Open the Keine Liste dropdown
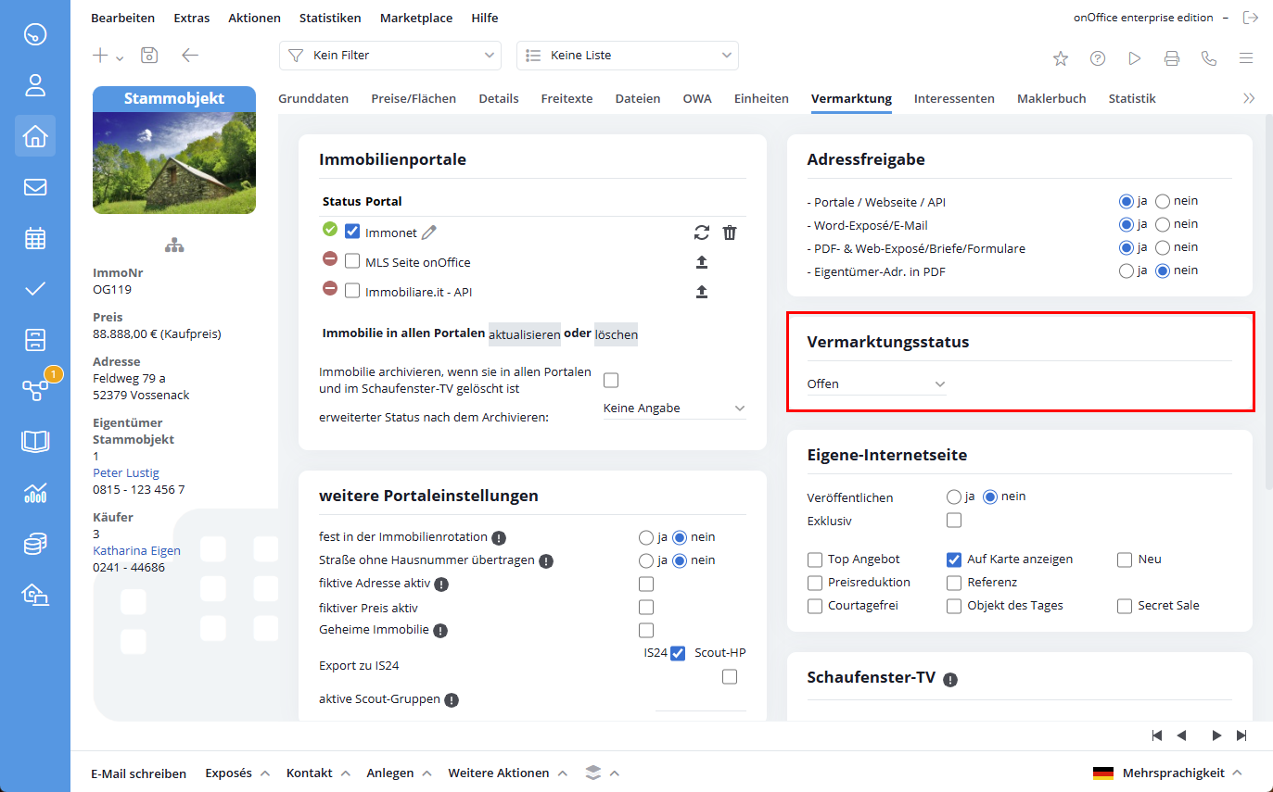 [x=627, y=56]
